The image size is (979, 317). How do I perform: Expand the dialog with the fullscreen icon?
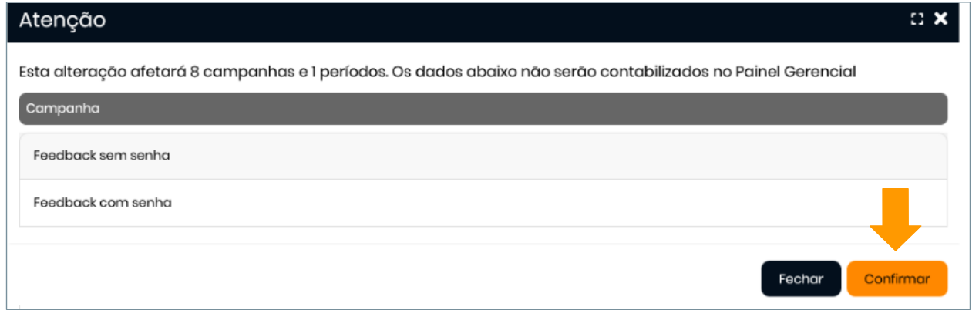pos(917,20)
